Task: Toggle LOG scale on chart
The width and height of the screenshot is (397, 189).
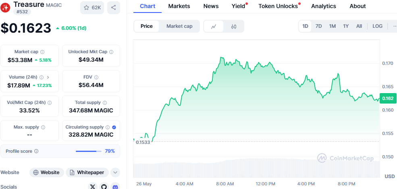Action: [x=378, y=26]
